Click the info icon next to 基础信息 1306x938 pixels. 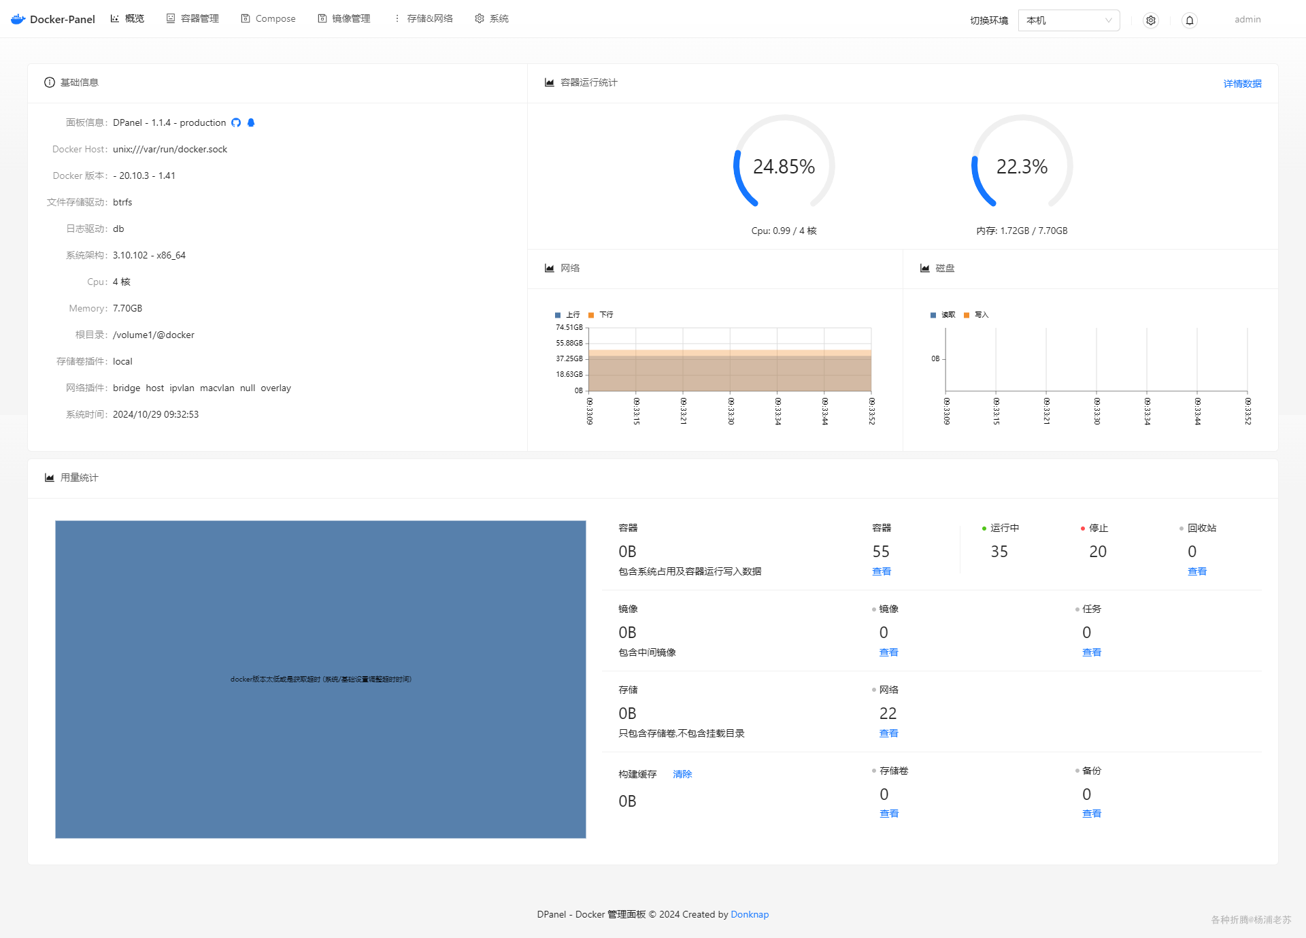click(x=50, y=82)
